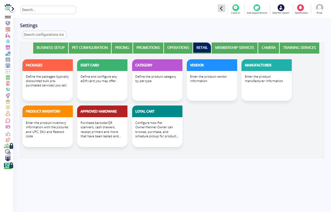Click the orange person sidebar icon
The image size is (331, 212).
tap(8, 114)
